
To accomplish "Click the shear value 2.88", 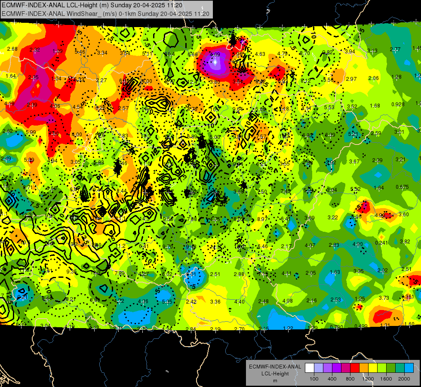I will (239, 274).
